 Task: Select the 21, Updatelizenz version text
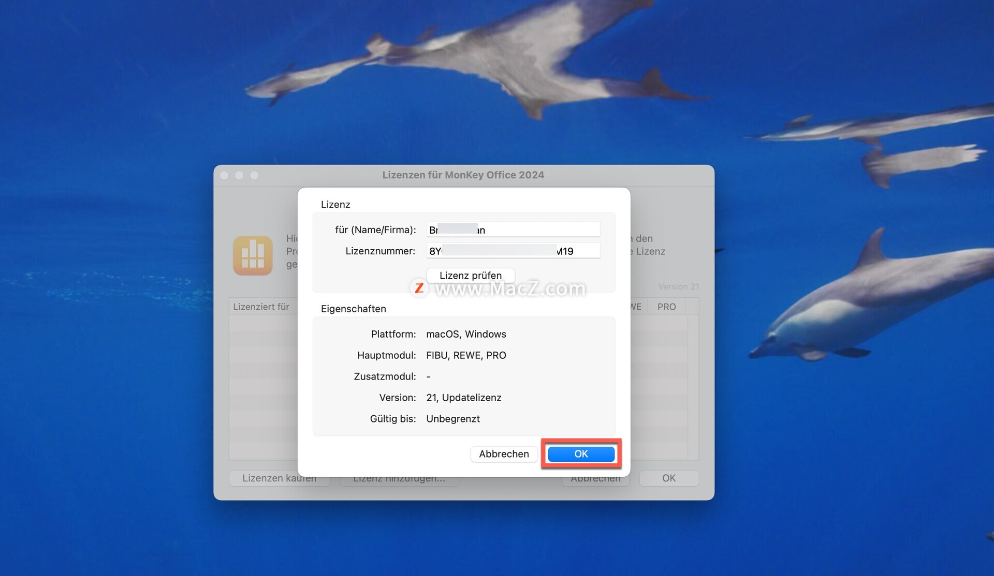click(x=464, y=398)
